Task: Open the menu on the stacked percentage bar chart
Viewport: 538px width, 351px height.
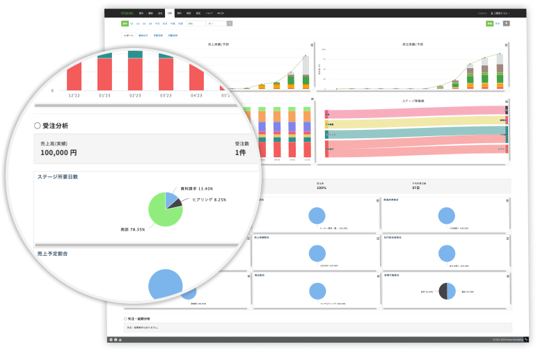Action: coord(312,99)
